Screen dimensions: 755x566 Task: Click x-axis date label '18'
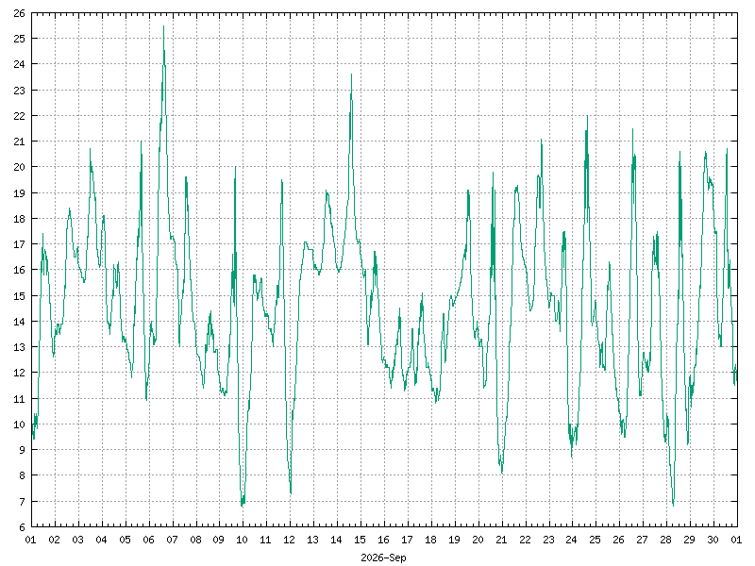pos(430,540)
